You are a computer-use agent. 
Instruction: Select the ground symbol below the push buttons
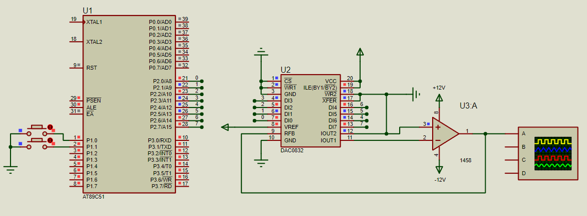(11, 170)
